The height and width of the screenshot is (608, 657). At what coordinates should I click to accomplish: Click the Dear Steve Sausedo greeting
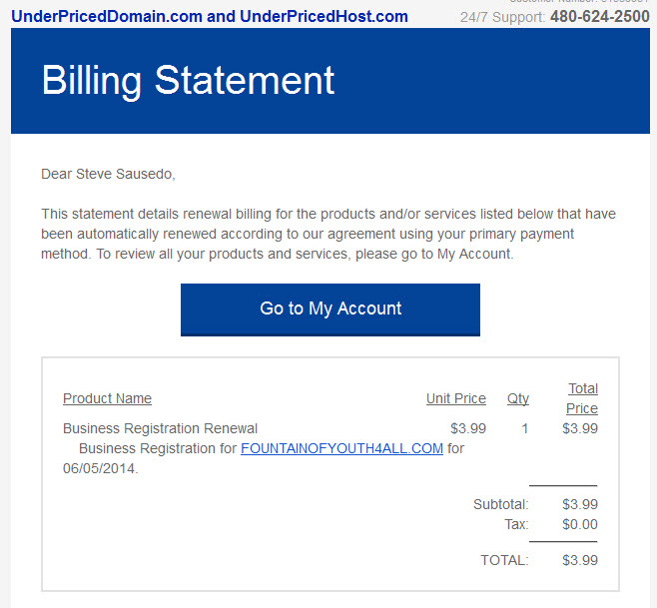108,174
